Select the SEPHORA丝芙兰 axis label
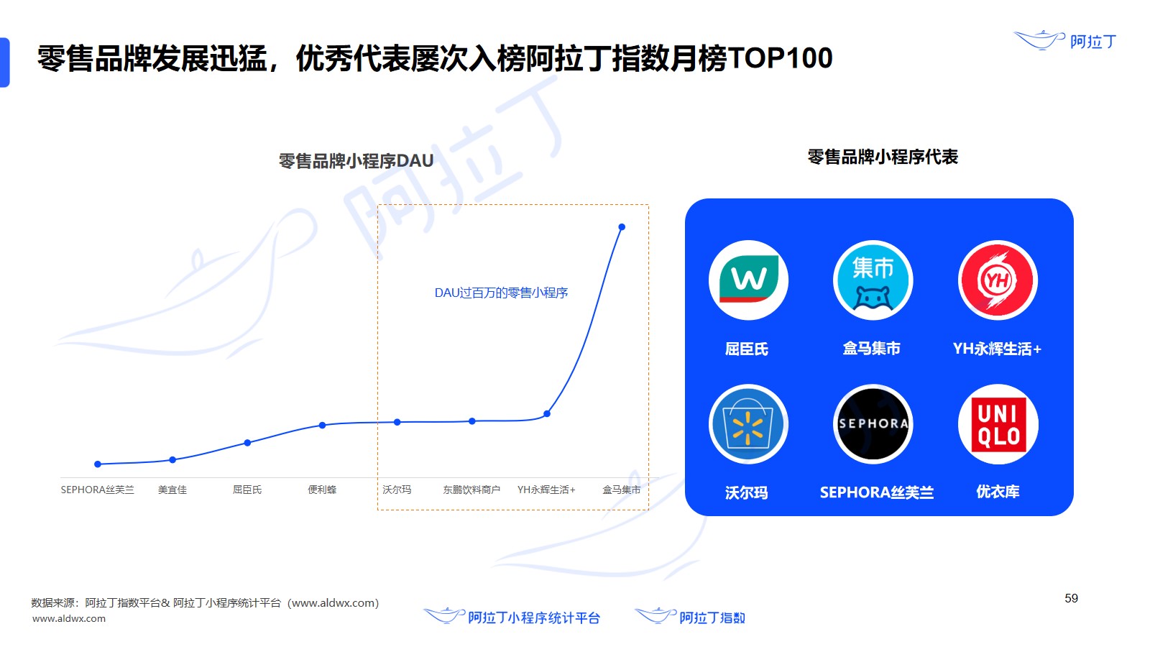 (x=97, y=490)
